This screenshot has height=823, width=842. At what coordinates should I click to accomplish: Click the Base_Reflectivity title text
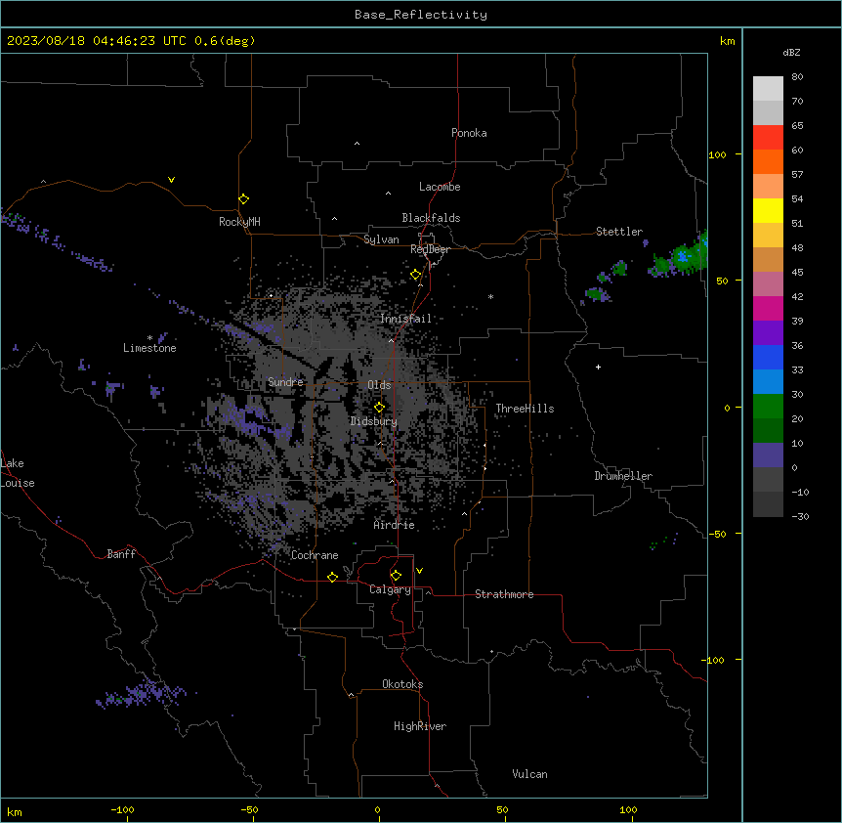(x=421, y=15)
